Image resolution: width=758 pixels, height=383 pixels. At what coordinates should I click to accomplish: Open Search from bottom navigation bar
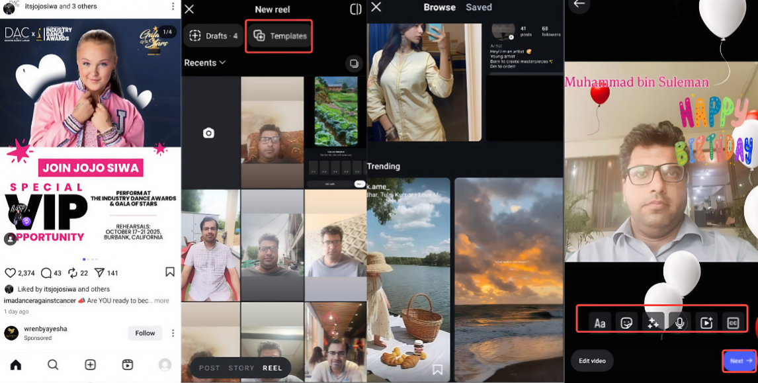coord(53,364)
